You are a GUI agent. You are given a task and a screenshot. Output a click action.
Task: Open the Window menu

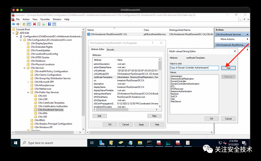[57, 19]
